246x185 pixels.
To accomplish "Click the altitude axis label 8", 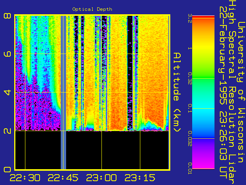I will point(7,16).
